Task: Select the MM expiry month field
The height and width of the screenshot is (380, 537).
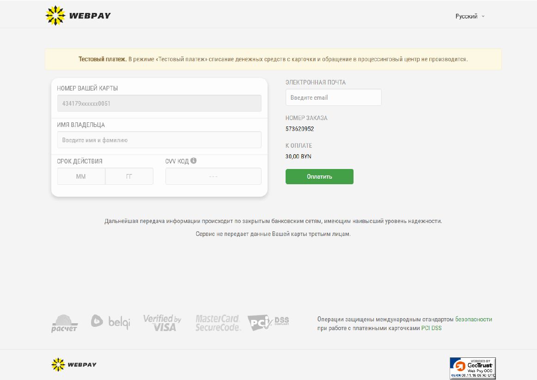Action: click(x=81, y=176)
